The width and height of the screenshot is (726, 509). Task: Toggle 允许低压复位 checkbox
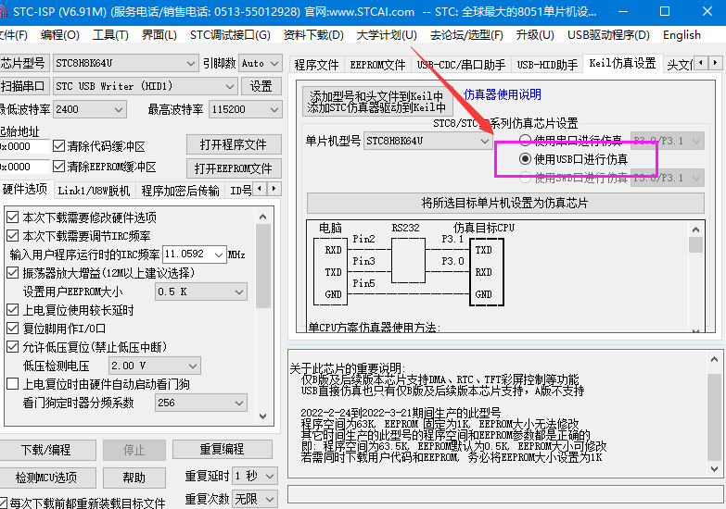[13, 347]
